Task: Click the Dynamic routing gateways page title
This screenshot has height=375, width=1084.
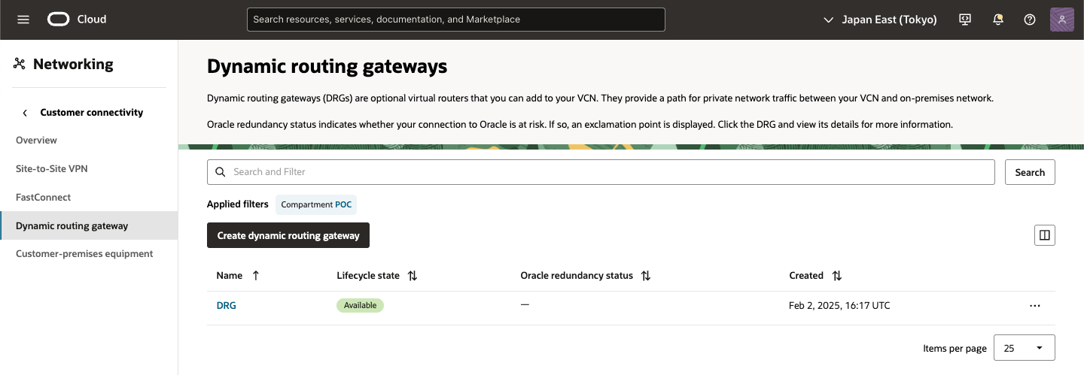Action: click(327, 67)
